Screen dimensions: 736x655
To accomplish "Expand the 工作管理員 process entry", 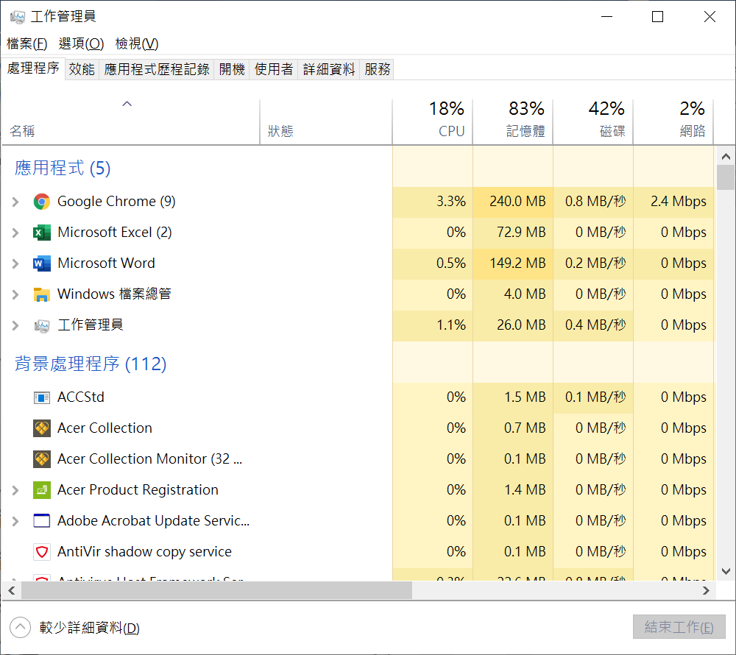I will pyautogui.click(x=15, y=325).
